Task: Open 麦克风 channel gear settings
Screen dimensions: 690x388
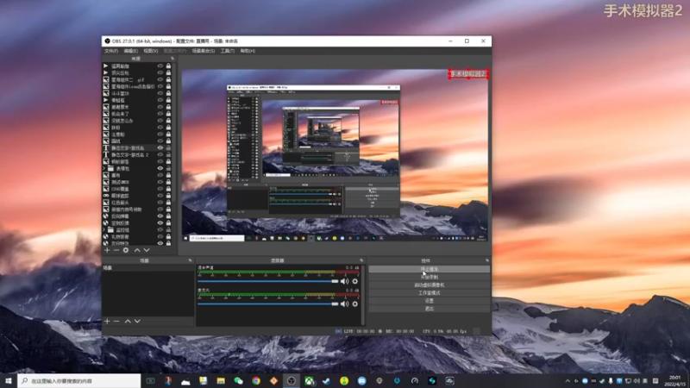Action: click(355, 304)
